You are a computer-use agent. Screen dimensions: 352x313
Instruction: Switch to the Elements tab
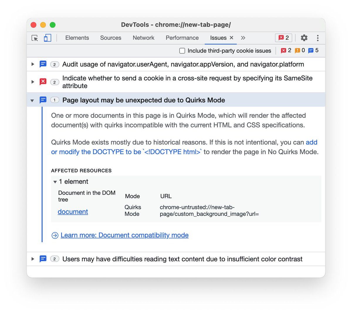[77, 38]
